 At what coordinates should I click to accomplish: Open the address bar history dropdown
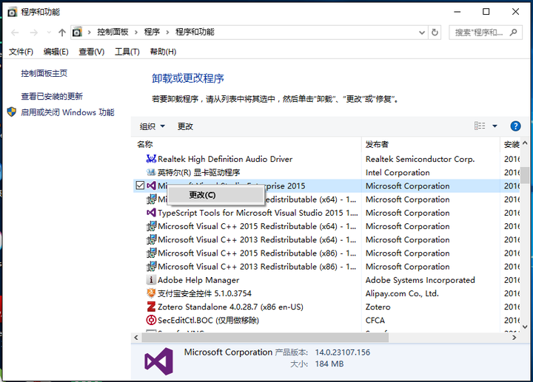click(422, 33)
